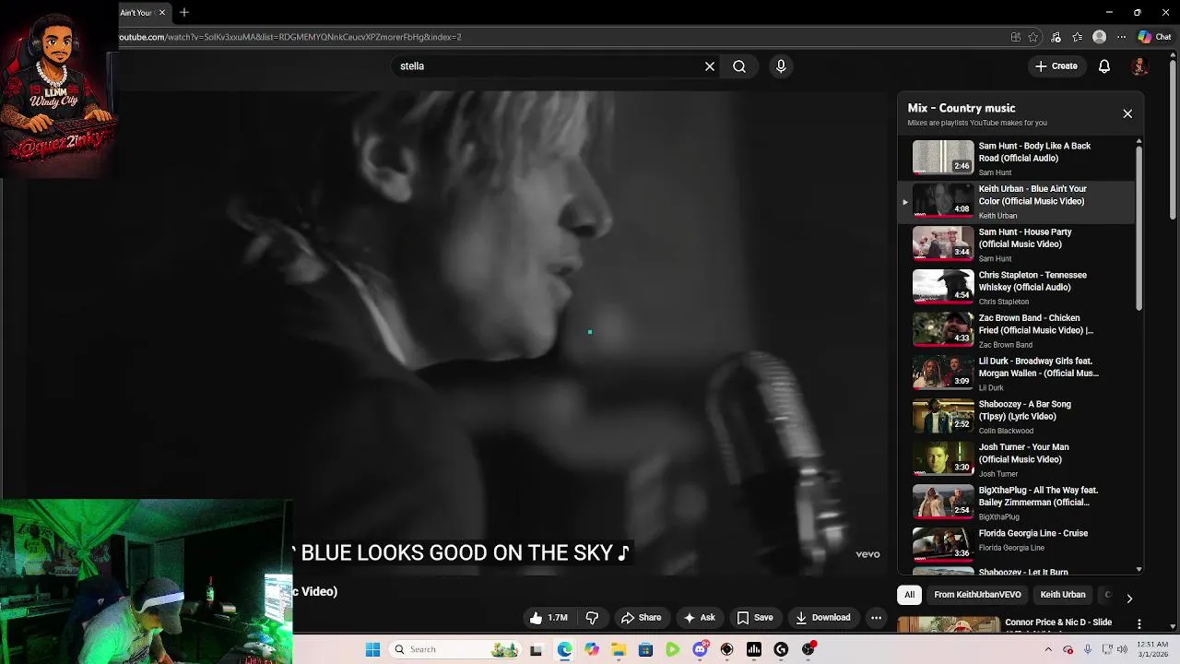Select the Keith Urban filter chip
Image resolution: width=1180 pixels, height=664 pixels.
click(1062, 595)
